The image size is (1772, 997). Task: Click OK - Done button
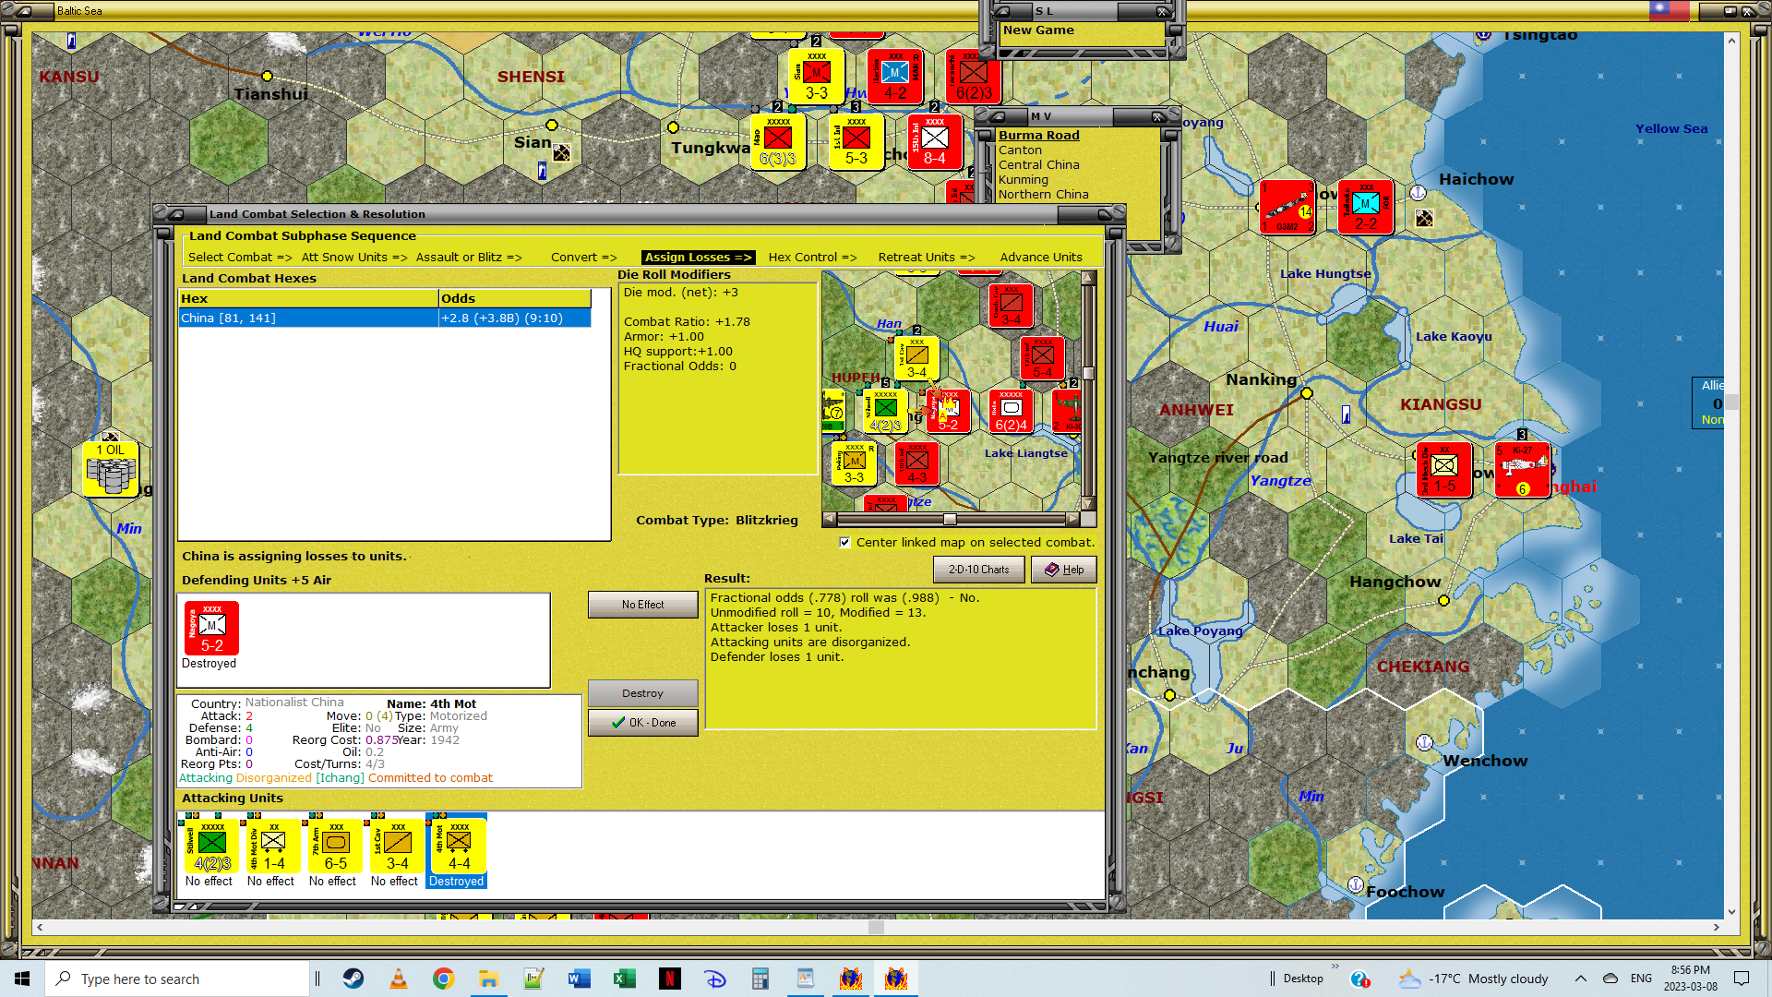click(642, 723)
